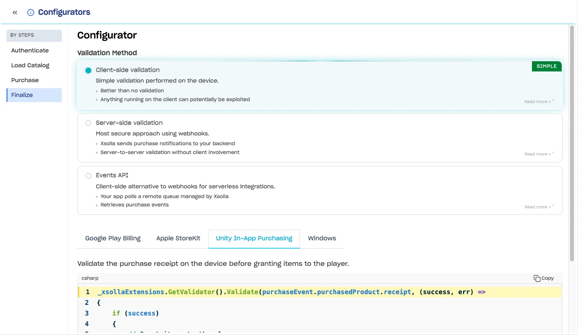The image size is (578, 335).
Task: Switch to Apple StoreKit tab
Action: tap(178, 238)
